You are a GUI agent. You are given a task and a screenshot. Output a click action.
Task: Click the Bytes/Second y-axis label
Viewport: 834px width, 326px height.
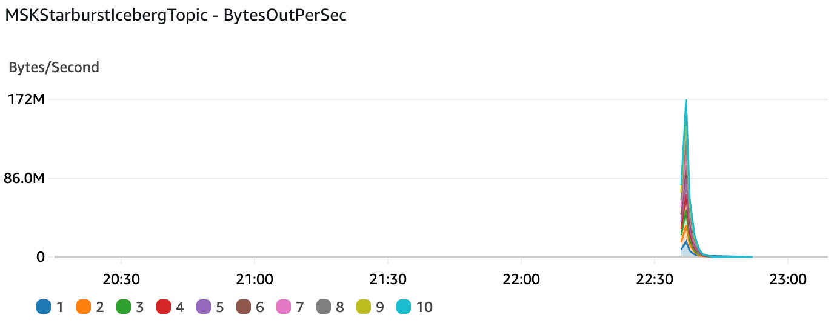[54, 67]
